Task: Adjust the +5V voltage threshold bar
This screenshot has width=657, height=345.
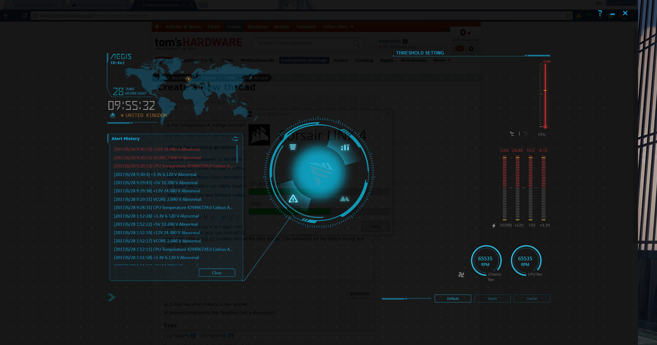Action: (530, 188)
